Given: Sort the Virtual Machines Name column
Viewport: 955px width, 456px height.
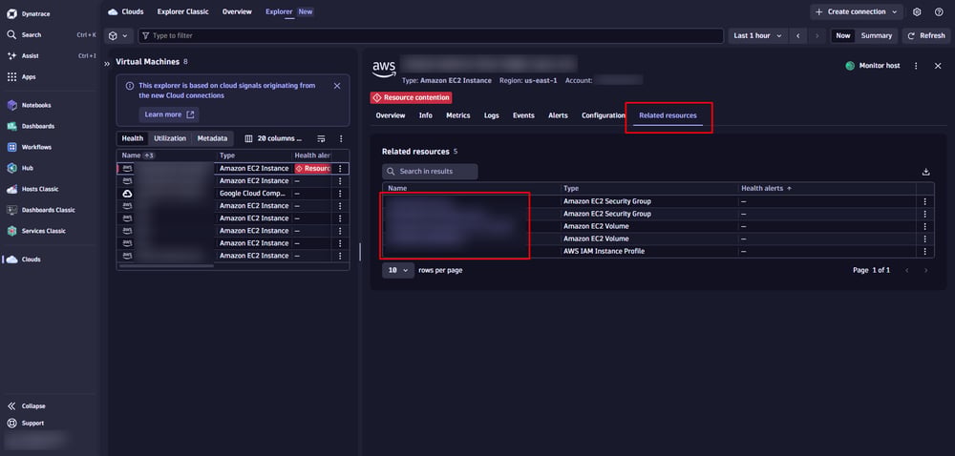Looking at the screenshot, I should tap(138, 155).
